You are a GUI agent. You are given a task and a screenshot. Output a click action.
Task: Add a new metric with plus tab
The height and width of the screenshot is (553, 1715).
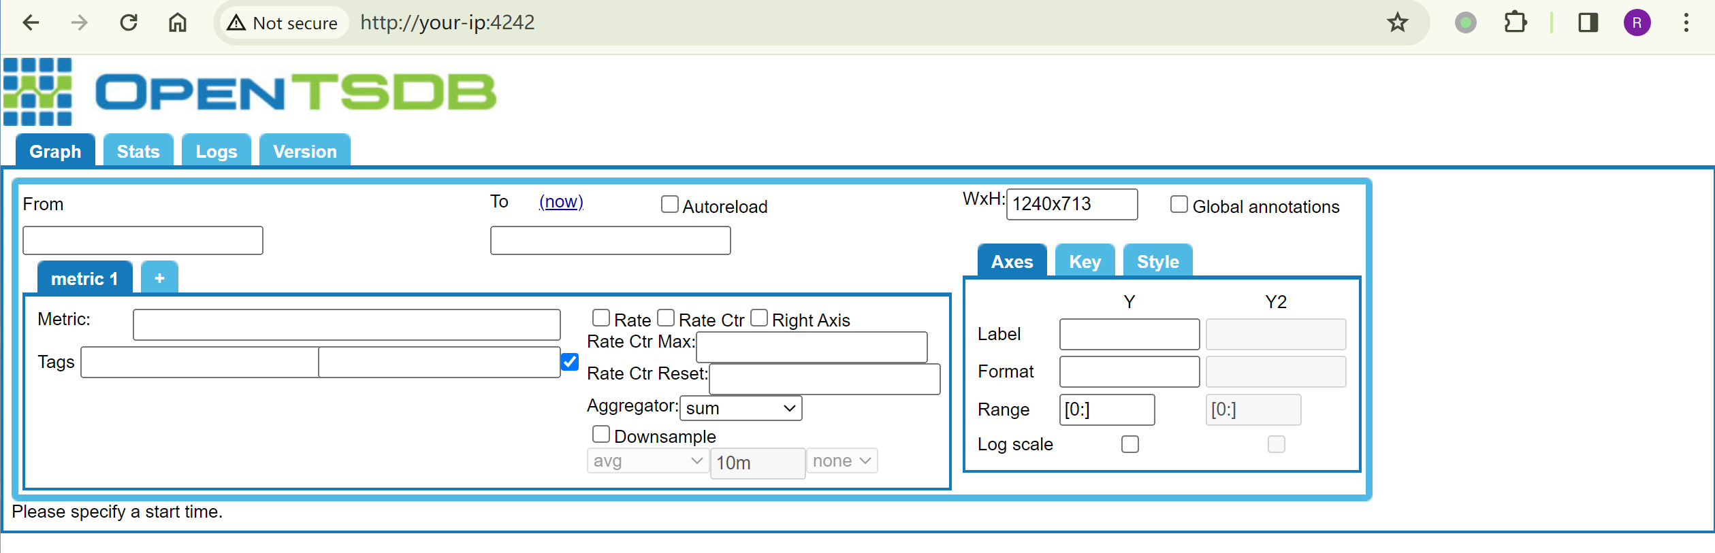click(x=159, y=278)
